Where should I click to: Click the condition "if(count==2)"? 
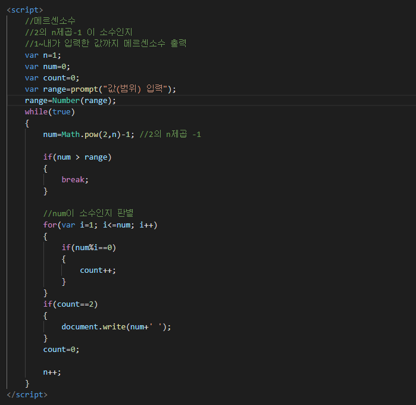tap(70, 304)
